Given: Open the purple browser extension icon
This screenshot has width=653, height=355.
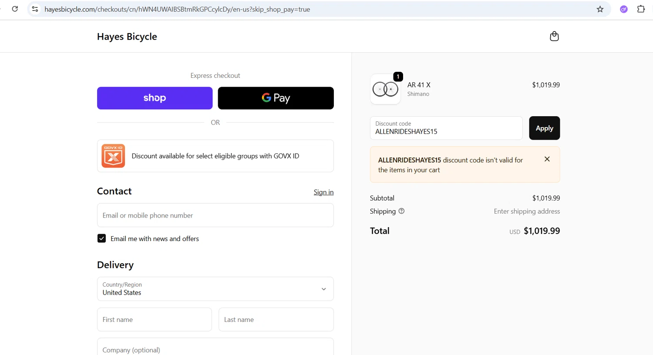Looking at the screenshot, I should click(x=624, y=9).
